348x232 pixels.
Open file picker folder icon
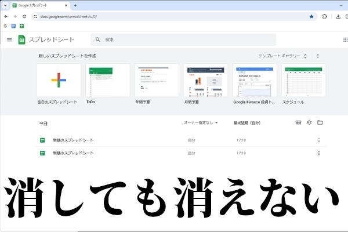[320, 122]
